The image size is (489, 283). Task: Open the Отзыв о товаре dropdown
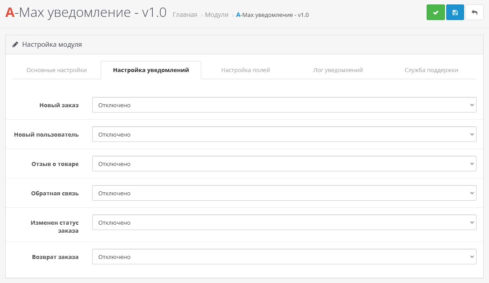click(x=284, y=164)
